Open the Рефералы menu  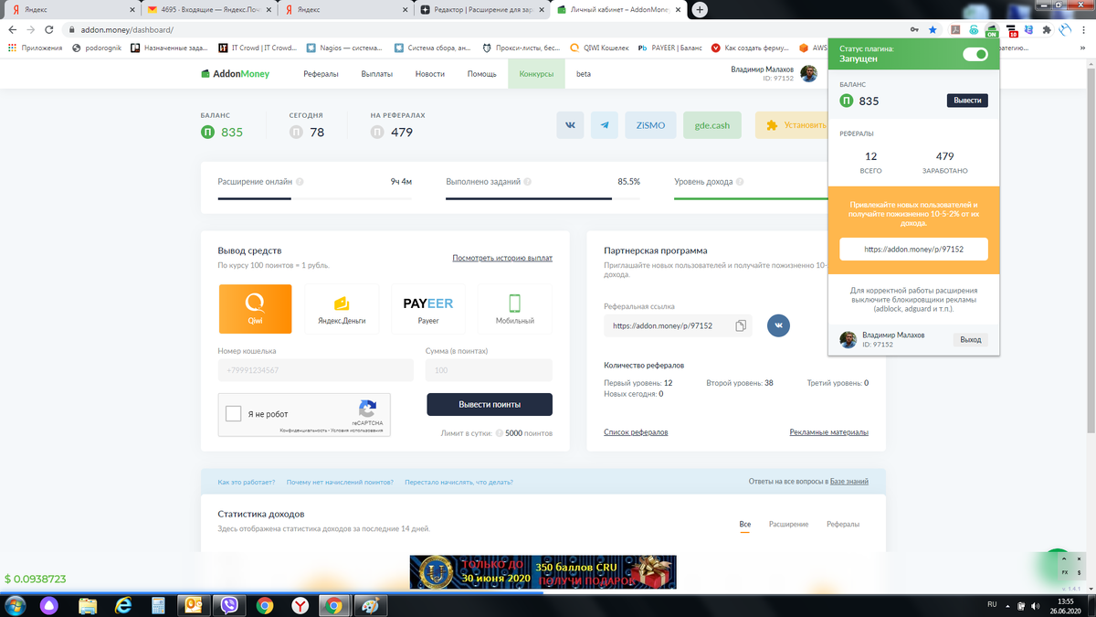point(321,74)
